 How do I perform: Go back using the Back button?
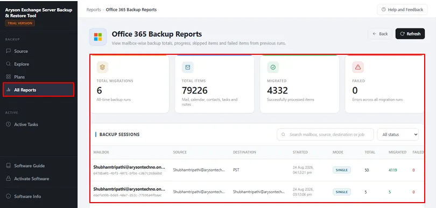(380, 34)
